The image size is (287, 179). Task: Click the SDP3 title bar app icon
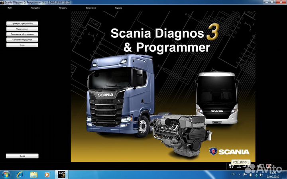(2, 2)
